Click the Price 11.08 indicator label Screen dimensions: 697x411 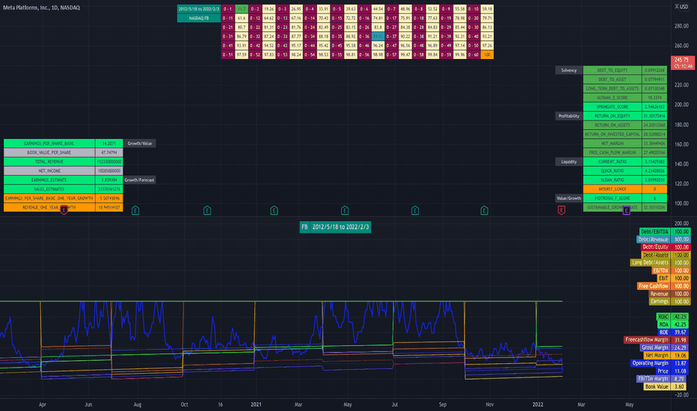[672, 371]
